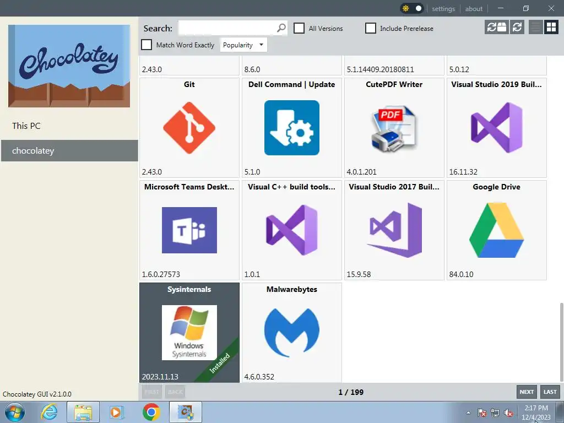Click the package list vertical scrollbar
Viewport: 564px width, 423px height.
tap(561, 341)
